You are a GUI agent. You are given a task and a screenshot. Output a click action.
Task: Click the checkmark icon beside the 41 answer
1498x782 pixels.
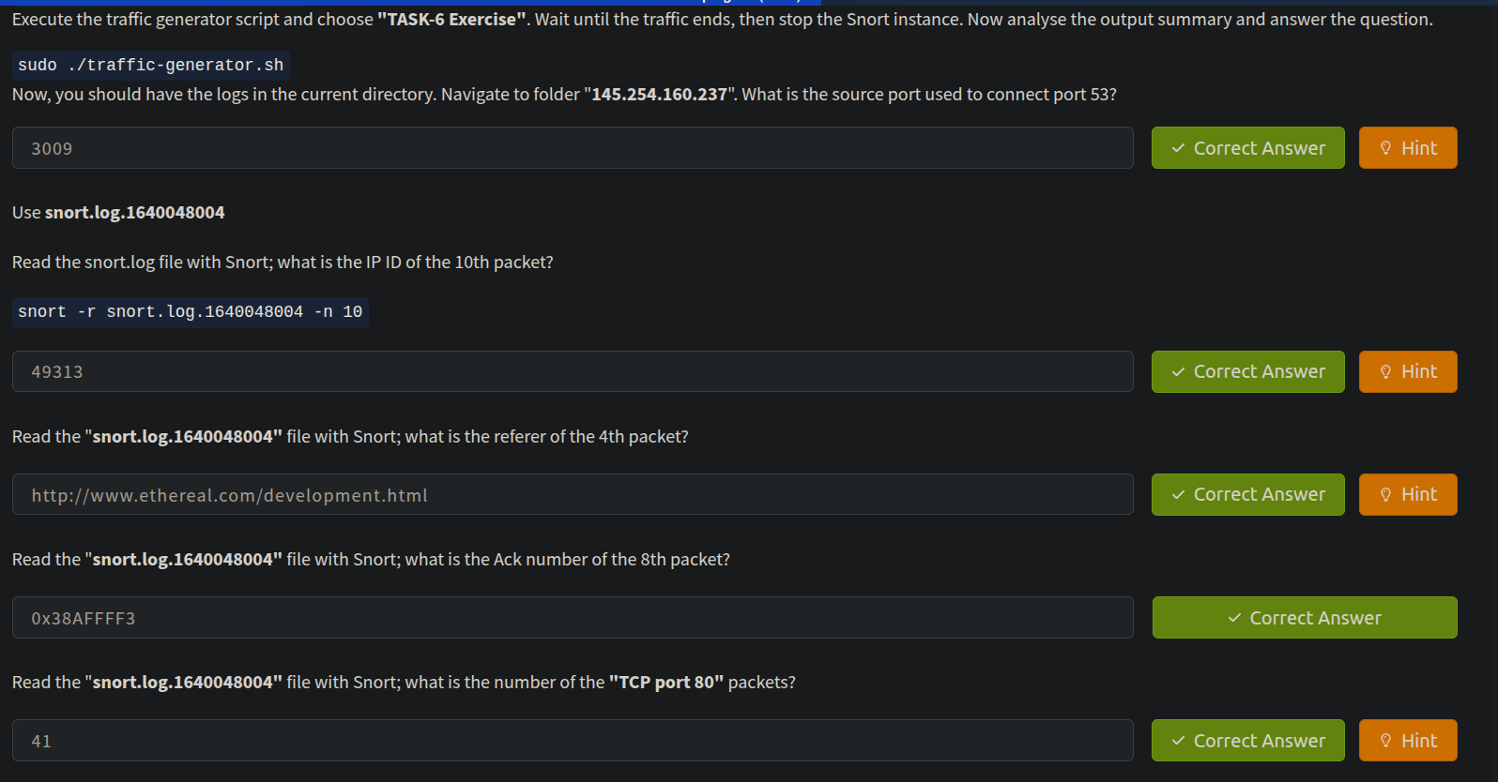click(1178, 741)
